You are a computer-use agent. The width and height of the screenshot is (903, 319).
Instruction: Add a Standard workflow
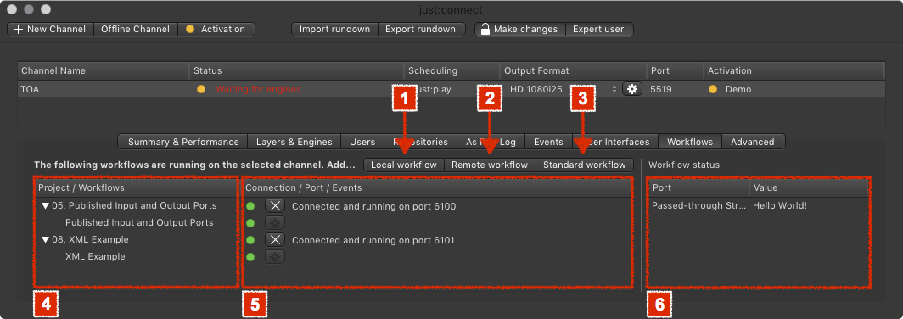tap(584, 165)
